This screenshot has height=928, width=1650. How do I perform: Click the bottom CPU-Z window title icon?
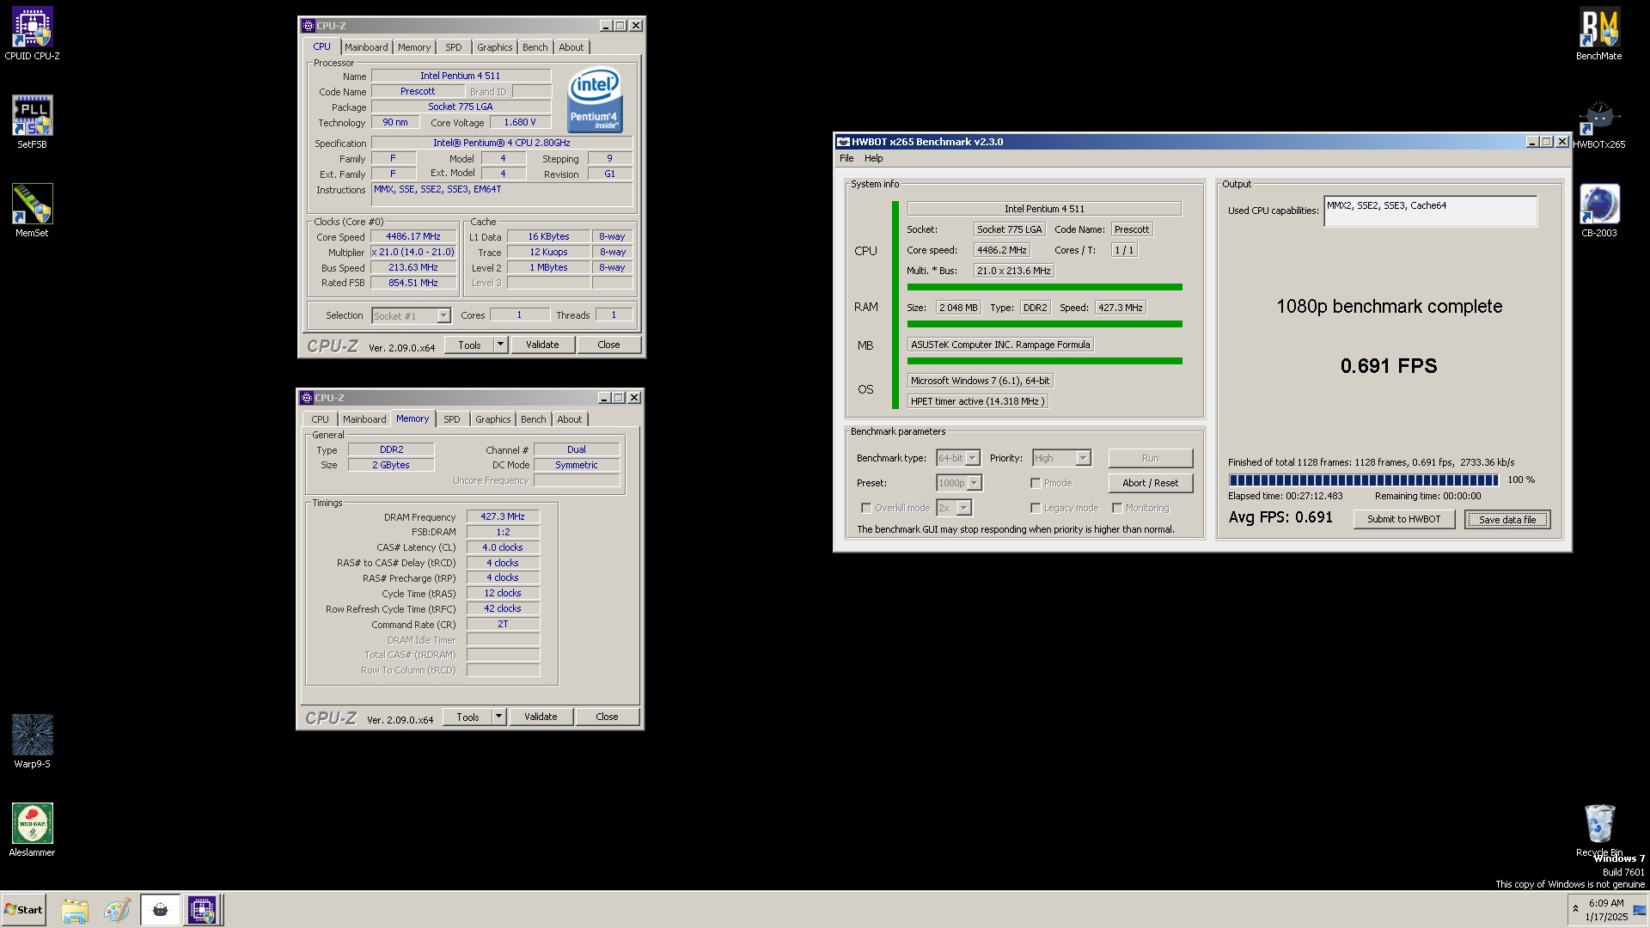click(x=307, y=398)
